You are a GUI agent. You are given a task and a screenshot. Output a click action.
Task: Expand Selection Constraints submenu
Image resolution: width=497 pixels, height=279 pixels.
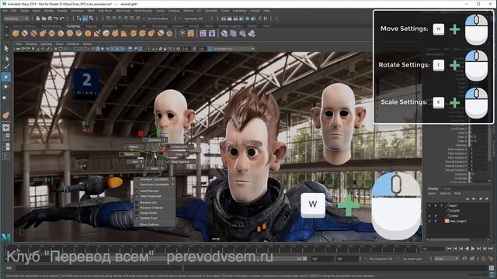tap(154, 179)
